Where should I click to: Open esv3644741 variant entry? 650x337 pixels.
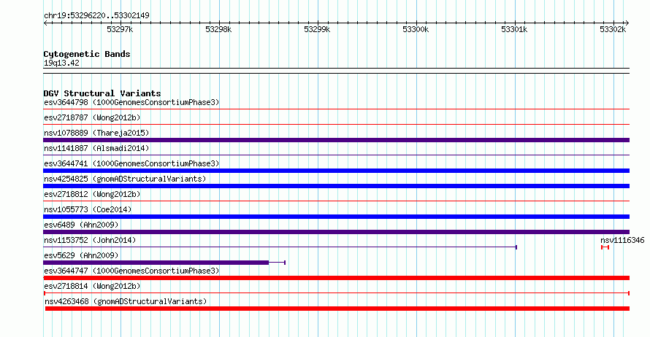tap(131, 163)
